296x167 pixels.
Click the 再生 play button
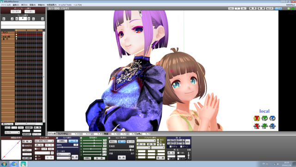(x=171, y=153)
